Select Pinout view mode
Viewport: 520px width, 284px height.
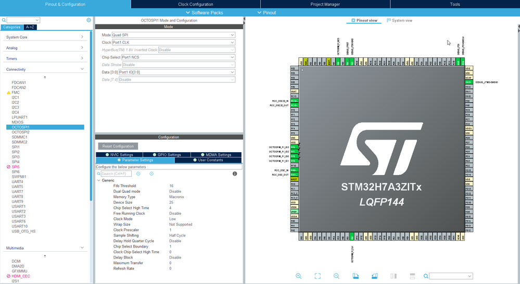(364, 20)
